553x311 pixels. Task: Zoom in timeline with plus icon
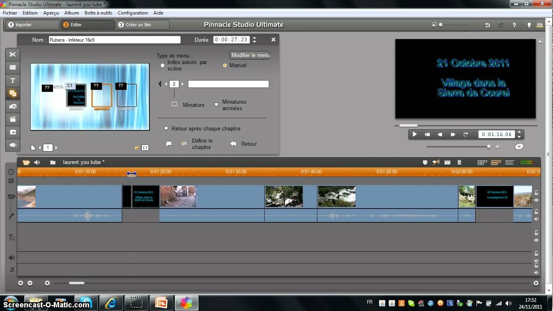tap(20, 283)
